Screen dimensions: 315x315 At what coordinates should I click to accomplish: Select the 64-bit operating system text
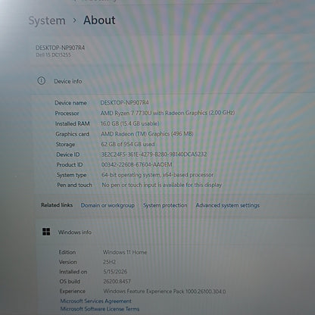pyautogui.click(x=157, y=175)
